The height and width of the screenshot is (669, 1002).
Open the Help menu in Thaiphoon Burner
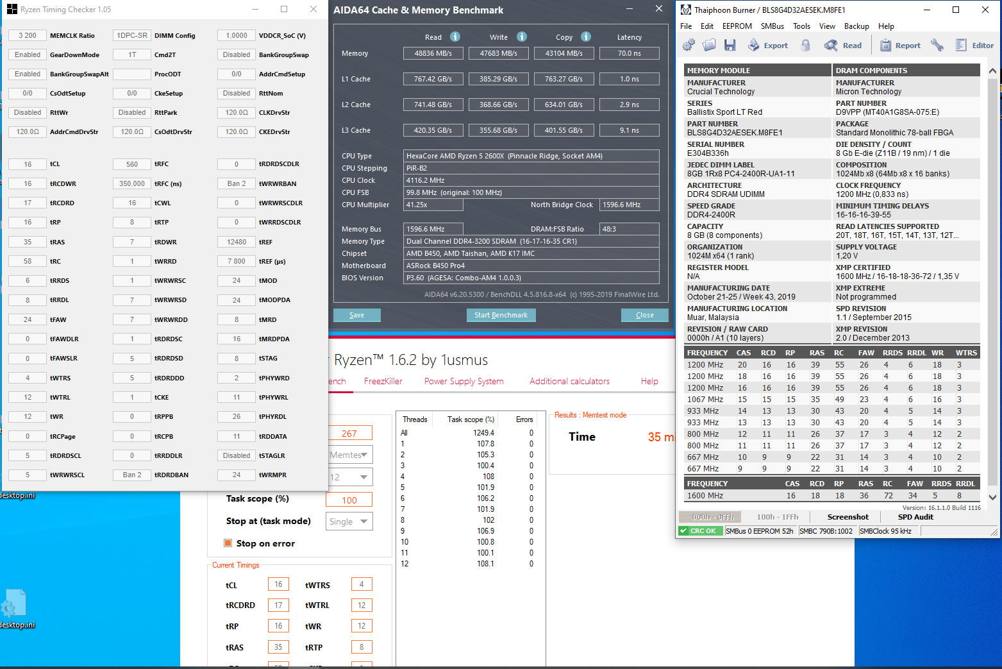(886, 26)
